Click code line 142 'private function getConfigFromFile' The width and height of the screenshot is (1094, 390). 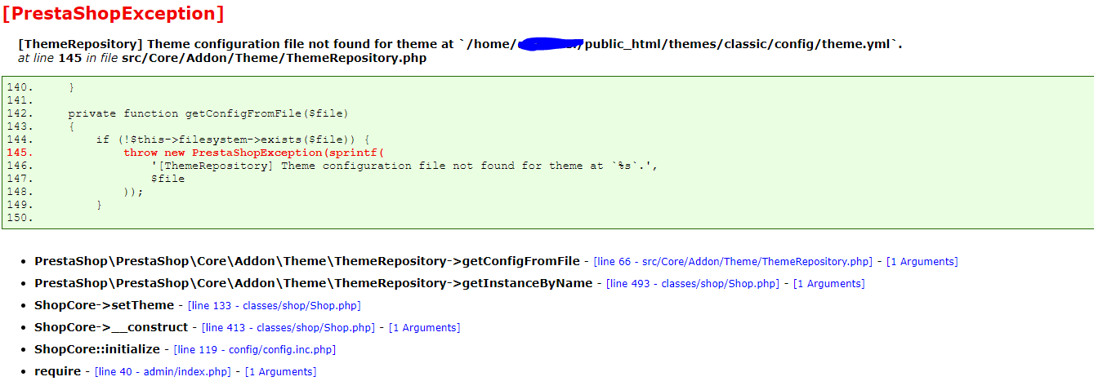click(x=208, y=113)
